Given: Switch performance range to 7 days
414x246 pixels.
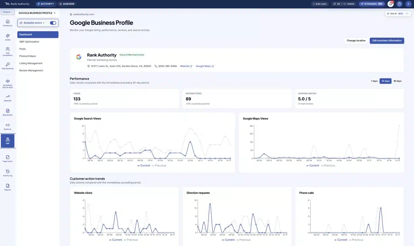Looking at the screenshot, I should tap(374, 81).
